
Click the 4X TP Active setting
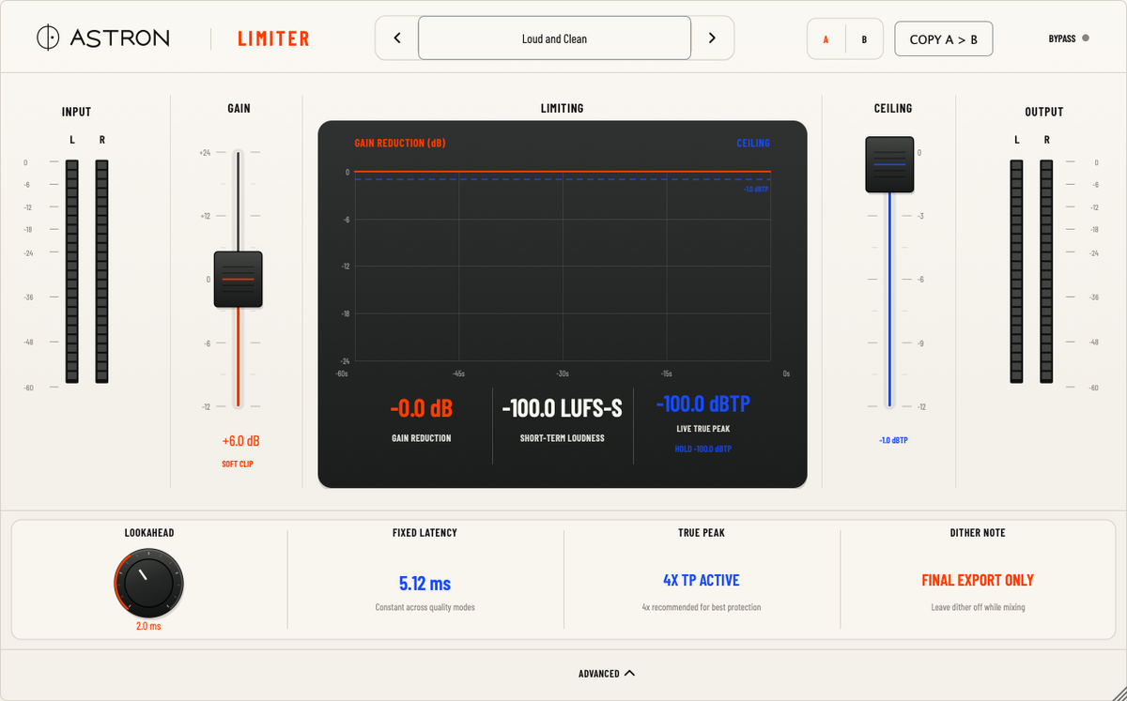pos(702,580)
